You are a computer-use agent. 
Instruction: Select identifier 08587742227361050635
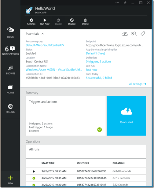click(x=92, y=178)
